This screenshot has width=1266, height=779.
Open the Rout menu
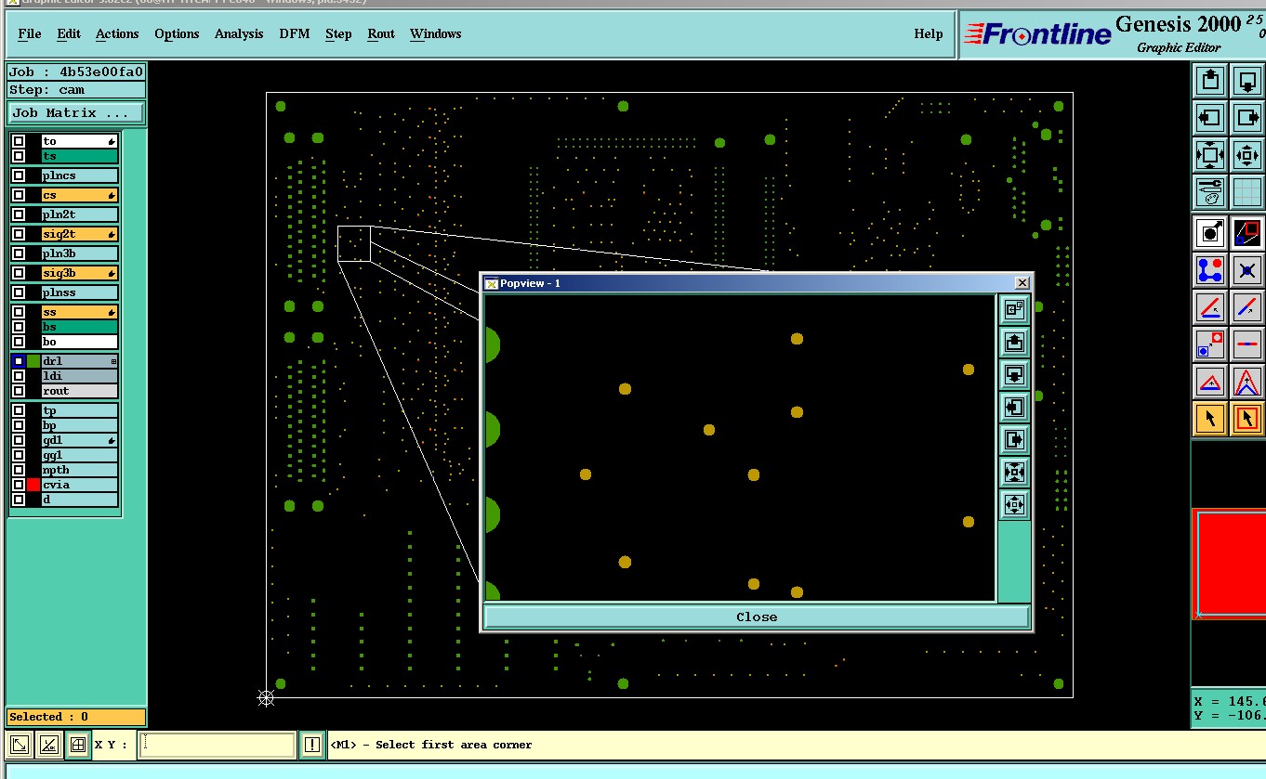pyautogui.click(x=381, y=33)
